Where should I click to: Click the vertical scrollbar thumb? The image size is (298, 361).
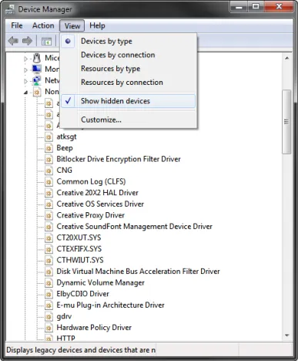[286, 122]
